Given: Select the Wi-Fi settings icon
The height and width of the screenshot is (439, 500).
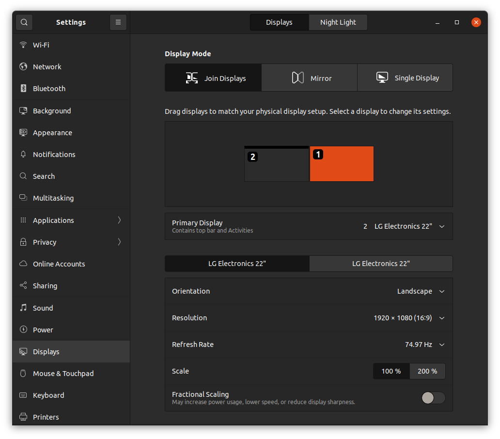Looking at the screenshot, I should coord(23,45).
